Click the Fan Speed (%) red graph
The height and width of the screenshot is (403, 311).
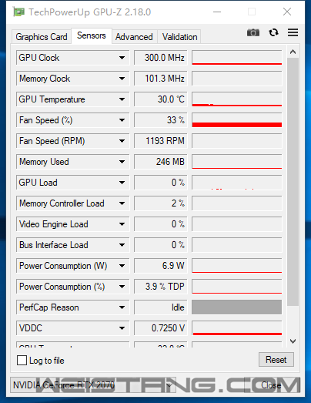click(237, 120)
